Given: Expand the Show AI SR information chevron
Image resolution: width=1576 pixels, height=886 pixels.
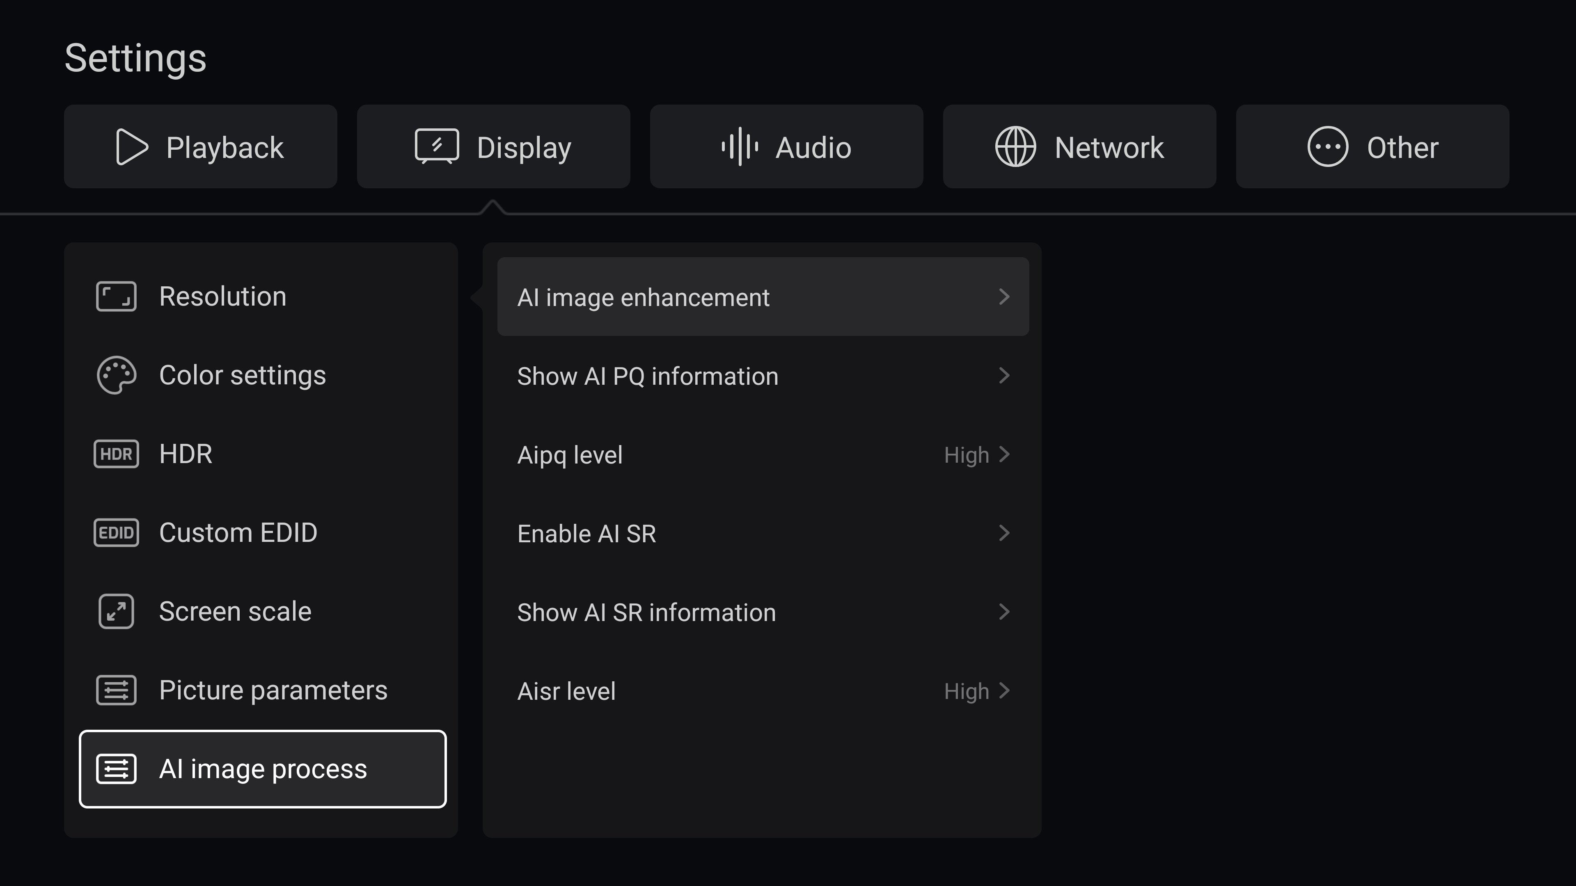Looking at the screenshot, I should tap(1004, 612).
